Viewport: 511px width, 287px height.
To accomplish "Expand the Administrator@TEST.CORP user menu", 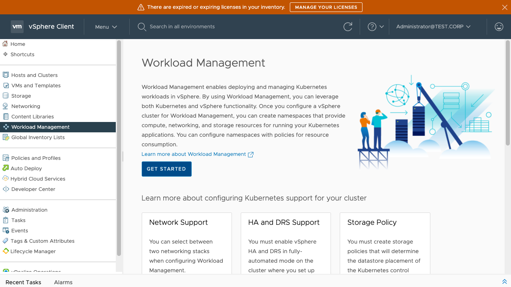I will click(x=434, y=27).
